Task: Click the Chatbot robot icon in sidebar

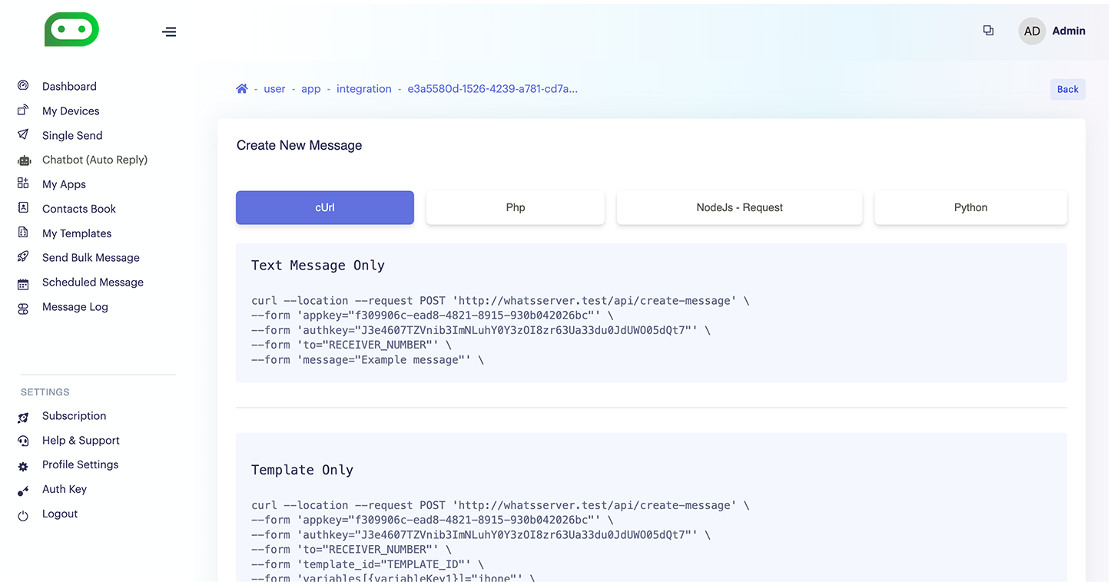Action: click(x=24, y=160)
